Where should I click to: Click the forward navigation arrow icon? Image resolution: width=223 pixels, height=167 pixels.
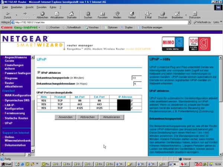click(x=25, y=14)
